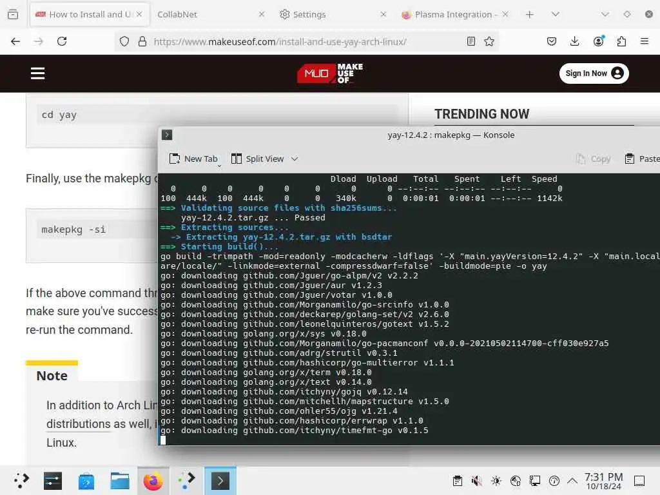Open the KDE application launcher

point(21,481)
